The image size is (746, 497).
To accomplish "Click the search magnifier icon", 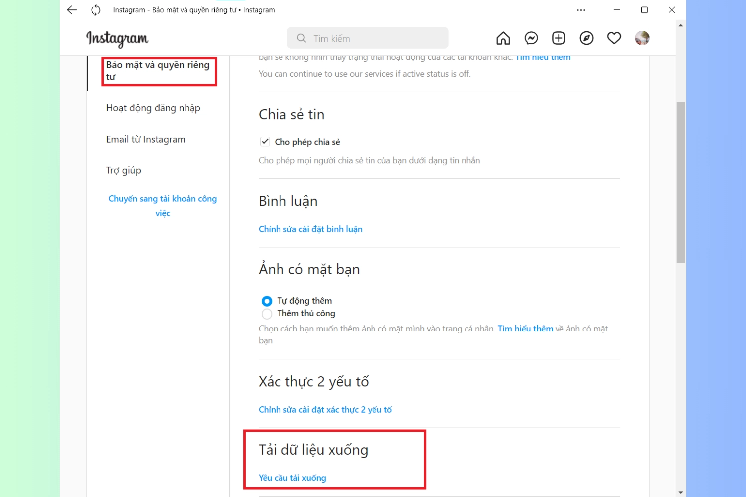I will (301, 38).
